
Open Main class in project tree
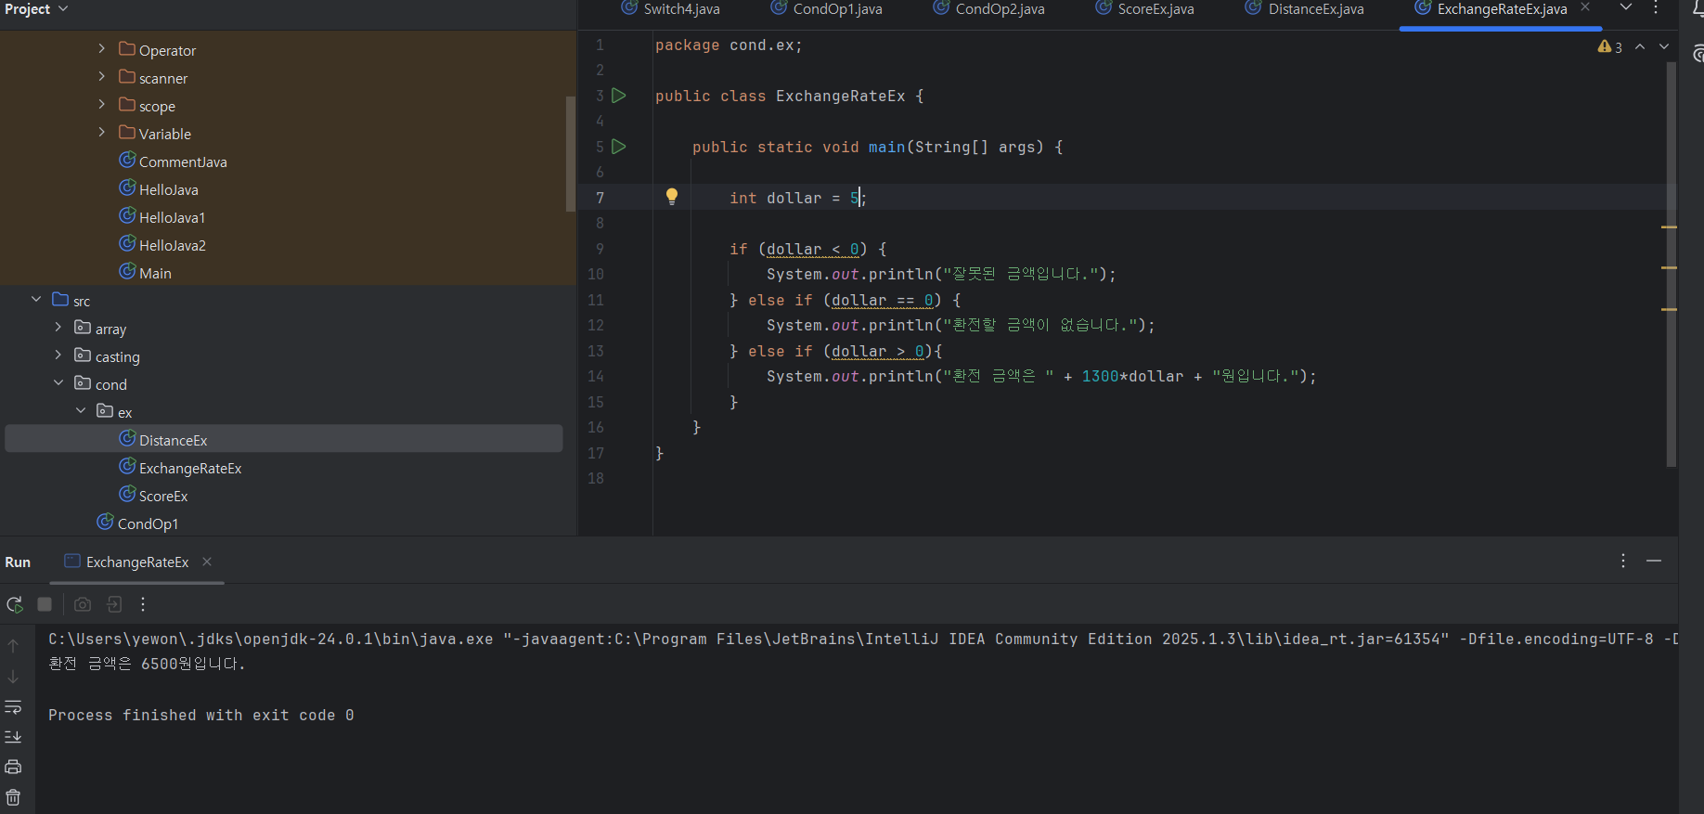(x=146, y=272)
